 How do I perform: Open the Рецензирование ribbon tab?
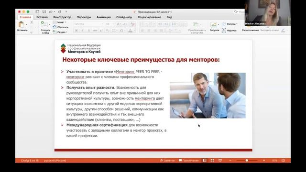click(149, 17)
